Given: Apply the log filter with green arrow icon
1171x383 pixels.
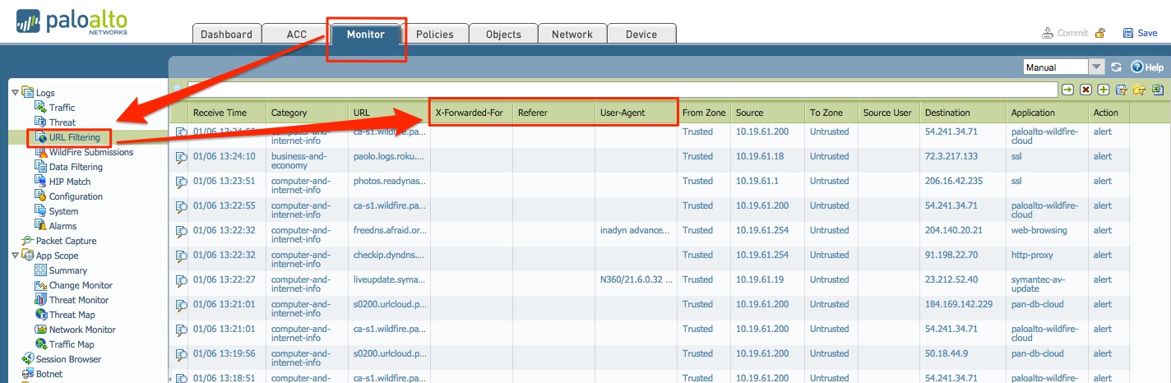Looking at the screenshot, I should click(1067, 90).
